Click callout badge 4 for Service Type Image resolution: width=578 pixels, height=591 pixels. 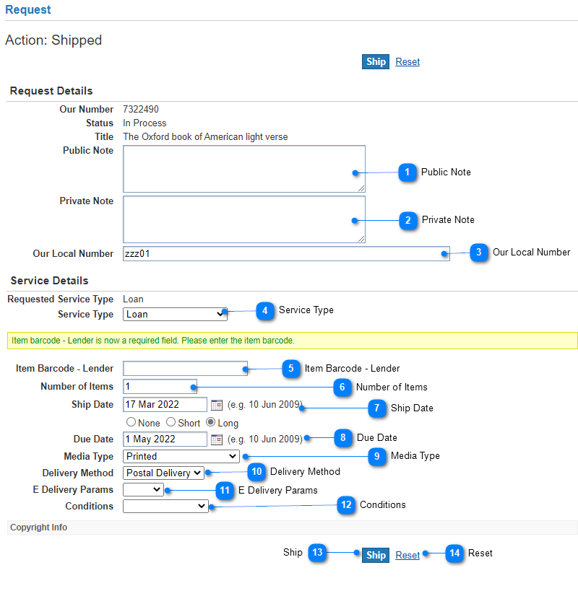click(x=265, y=310)
